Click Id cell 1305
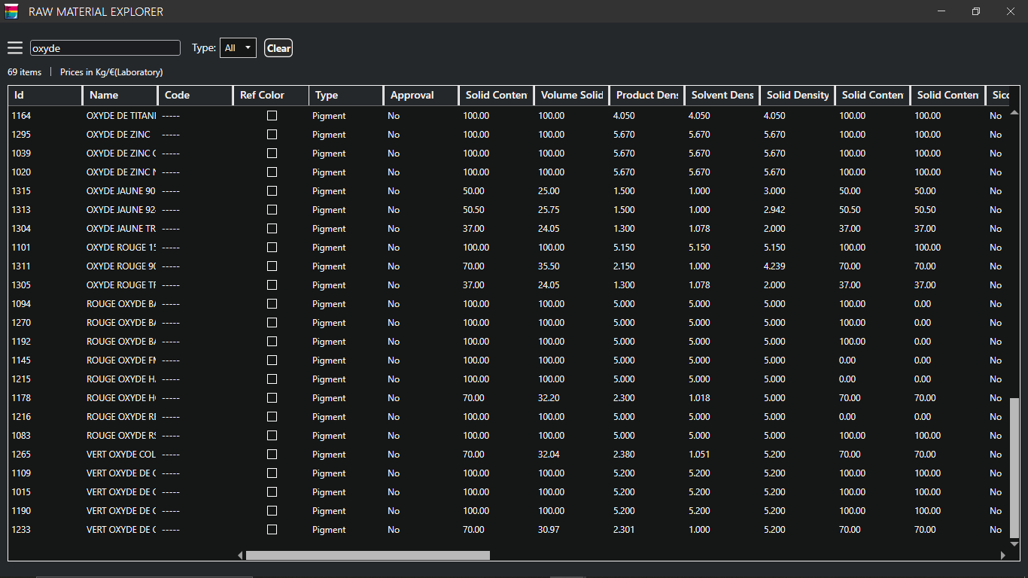Screen dimensions: 1028x578 click(x=21, y=285)
